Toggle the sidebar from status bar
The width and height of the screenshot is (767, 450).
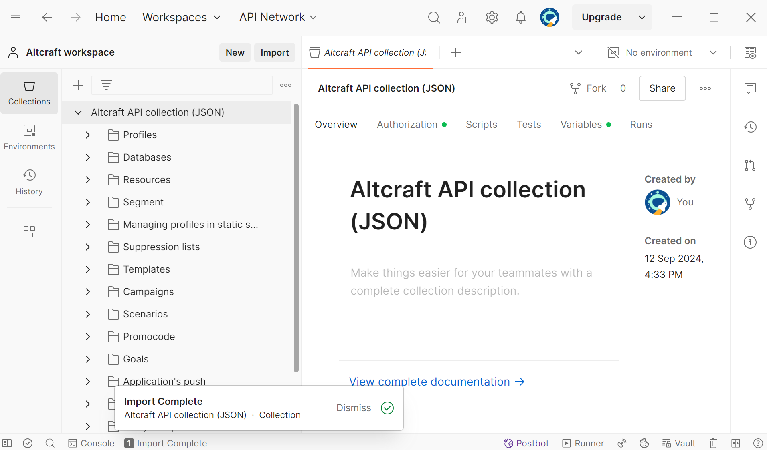tap(7, 443)
